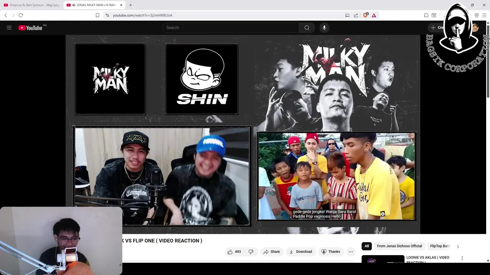This screenshot has height=275, width=490.
Task: Open Brave Shields lion icon
Action: [366, 15]
